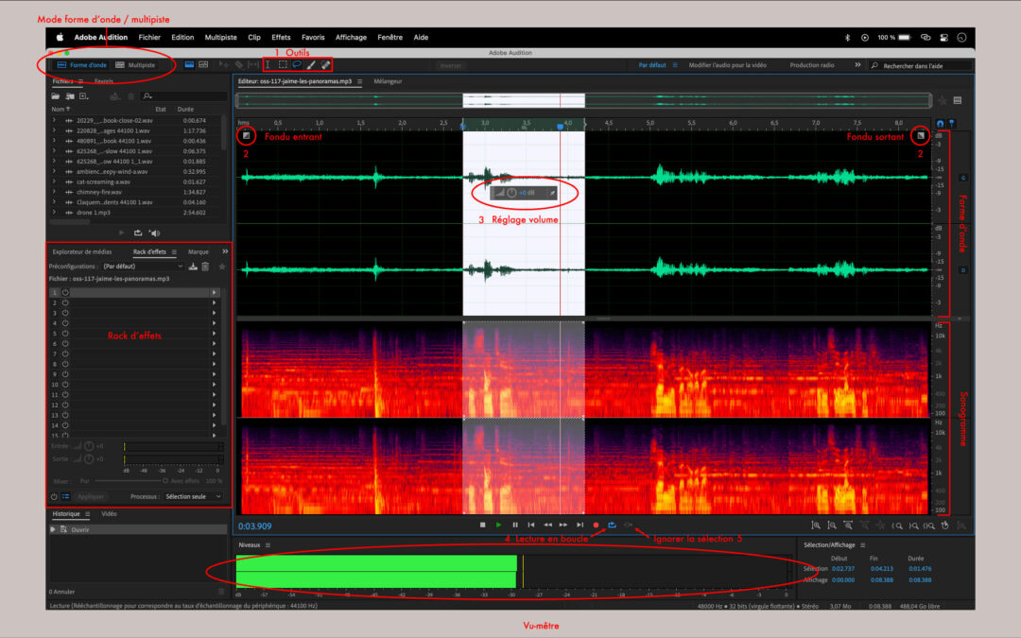This screenshot has height=638, width=1021.
Task: Select the Time Selection tool
Action: tap(268, 65)
